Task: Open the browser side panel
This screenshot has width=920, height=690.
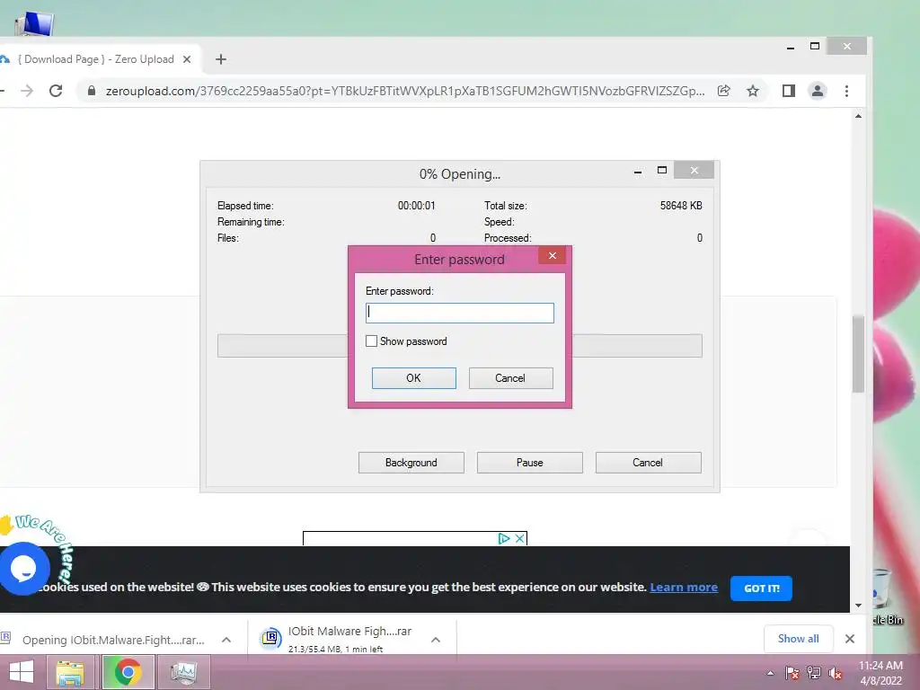Action: (789, 91)
